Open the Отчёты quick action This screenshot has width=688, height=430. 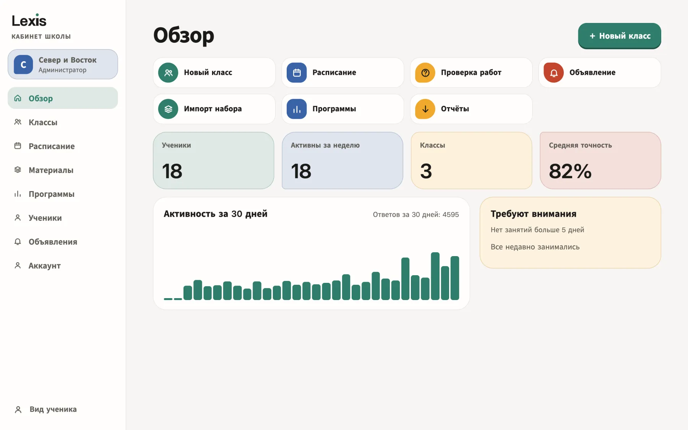[471, 109]
